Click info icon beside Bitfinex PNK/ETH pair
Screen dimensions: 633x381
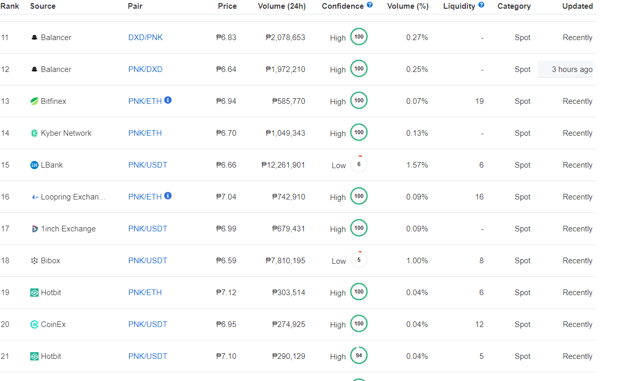pos(168,100)
